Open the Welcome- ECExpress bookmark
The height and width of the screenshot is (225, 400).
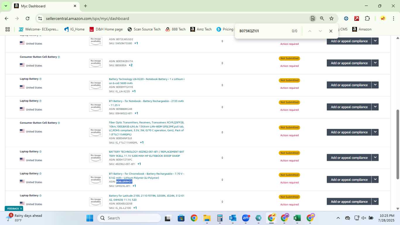click(x=39, y=29)
